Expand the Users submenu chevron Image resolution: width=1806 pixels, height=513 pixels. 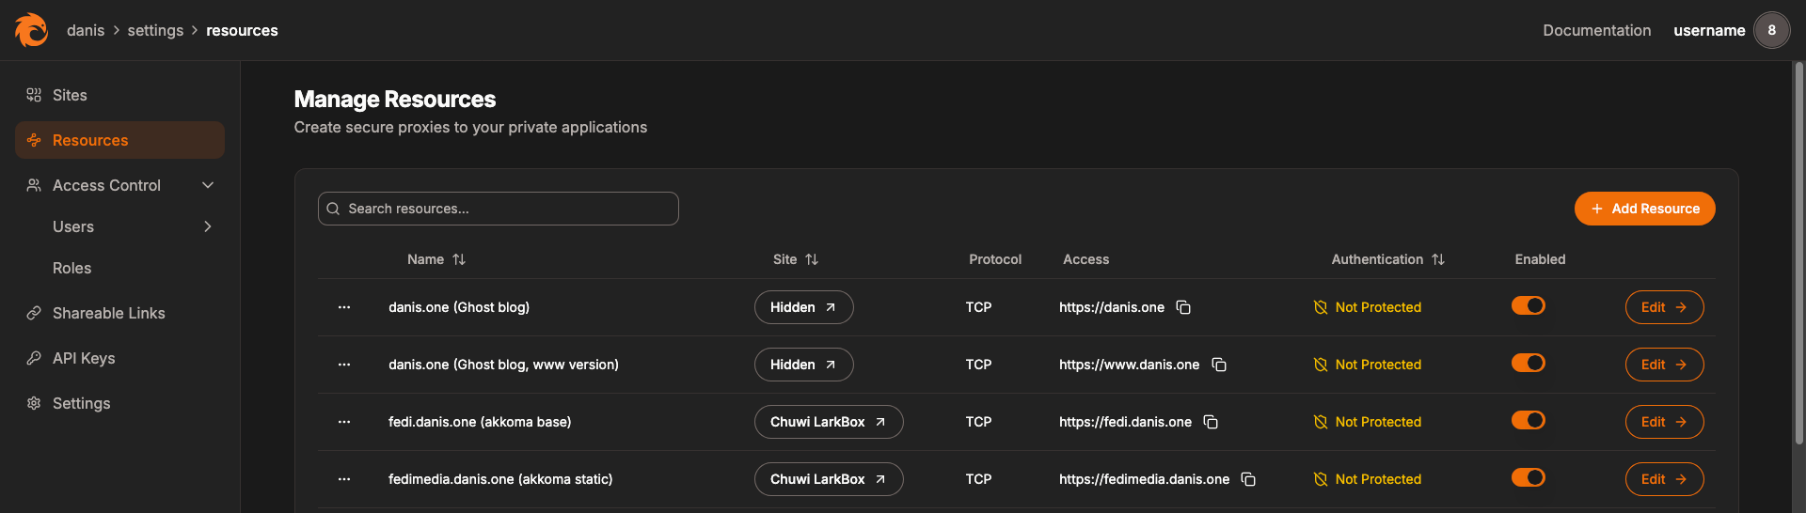point(208,226)
